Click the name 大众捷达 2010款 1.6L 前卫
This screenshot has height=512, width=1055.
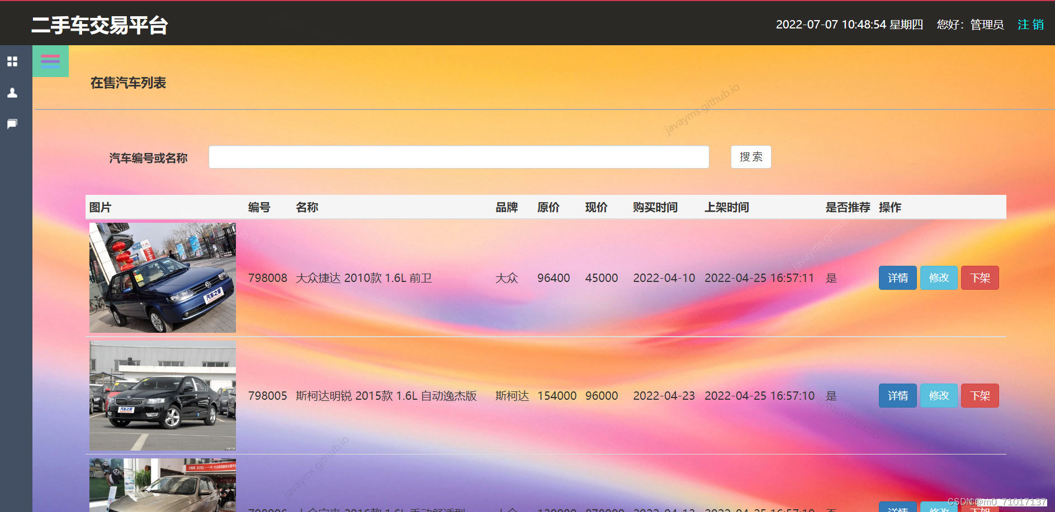[x=364, y=278]
